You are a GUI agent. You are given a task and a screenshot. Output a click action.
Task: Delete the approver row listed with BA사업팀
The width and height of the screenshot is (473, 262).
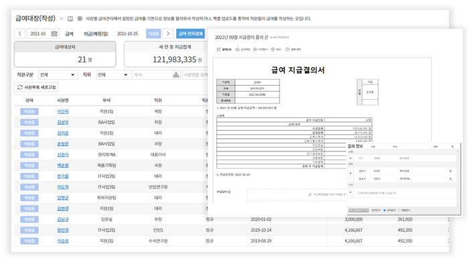pos(450,171)
